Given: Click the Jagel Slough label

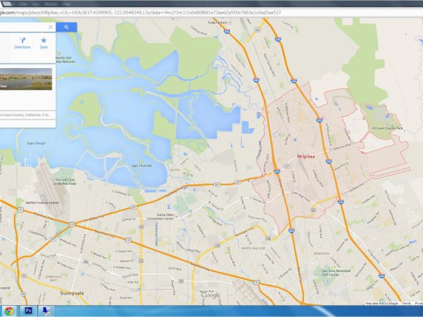Looking at the screenshot, I should click(36, 143).
